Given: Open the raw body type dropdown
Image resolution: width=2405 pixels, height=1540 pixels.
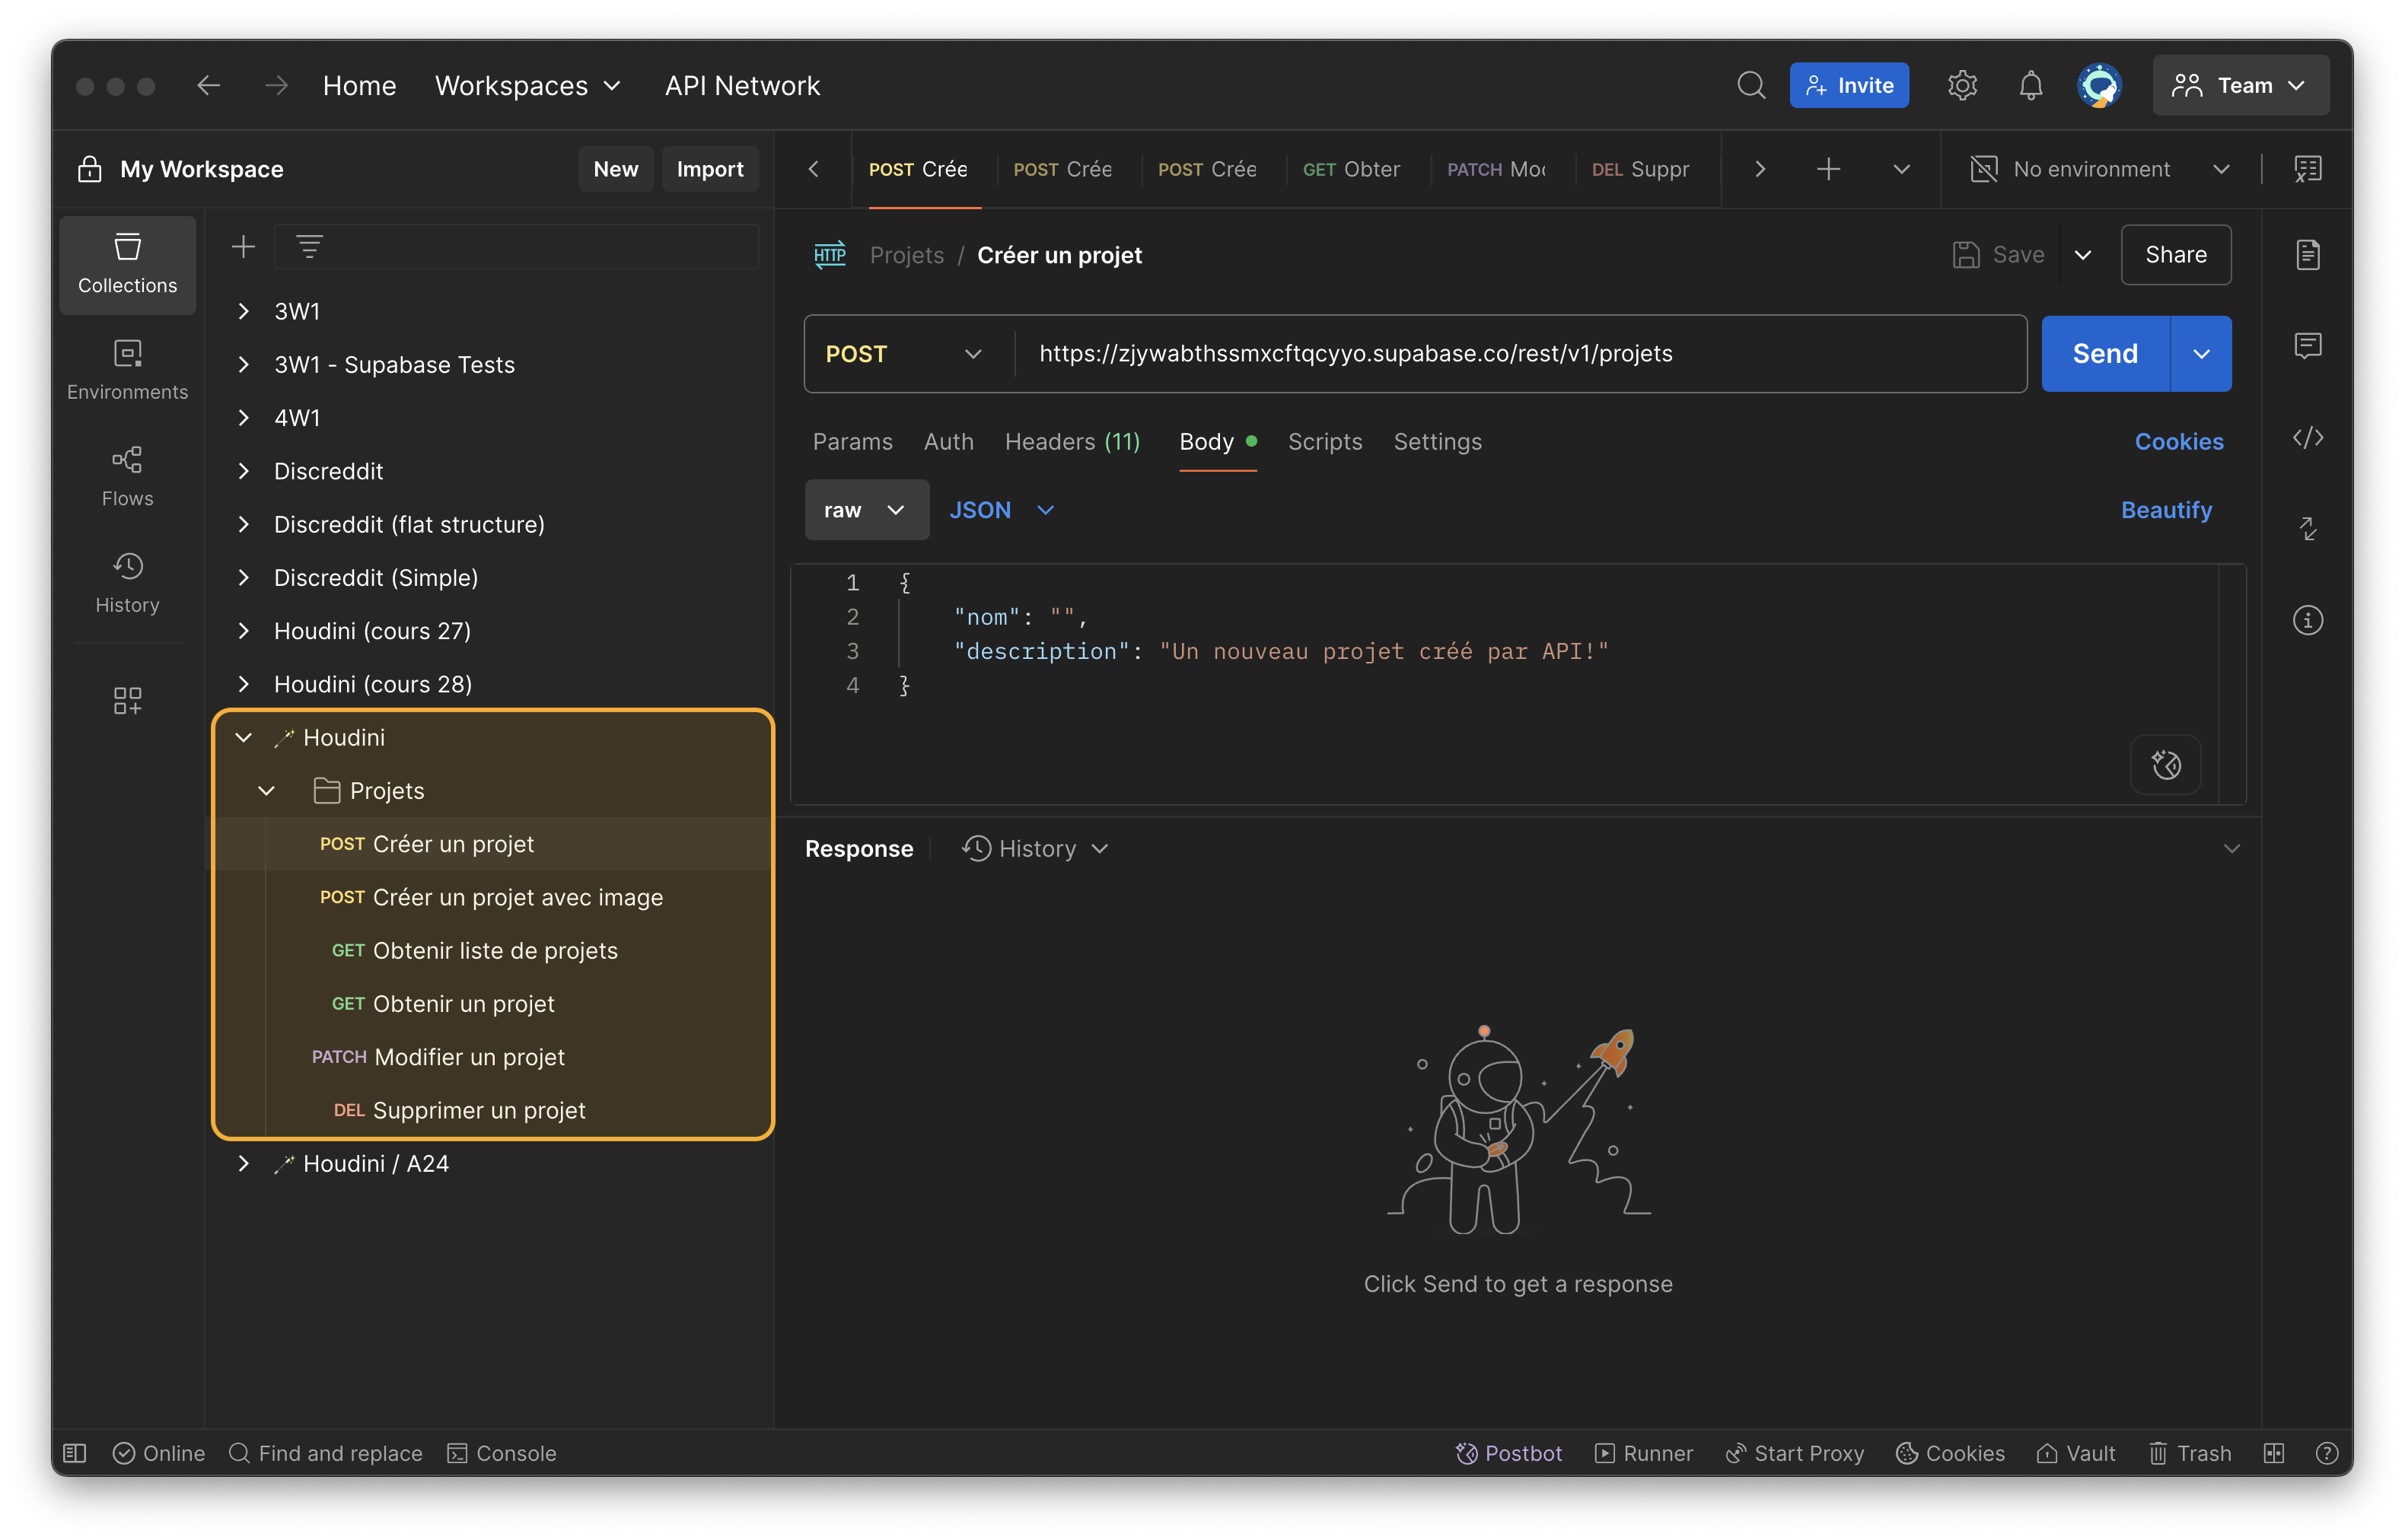Looking at the screenshot, I should 866,510.
